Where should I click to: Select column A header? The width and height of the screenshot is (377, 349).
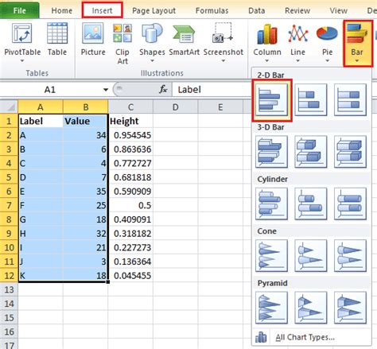(41, 107)
